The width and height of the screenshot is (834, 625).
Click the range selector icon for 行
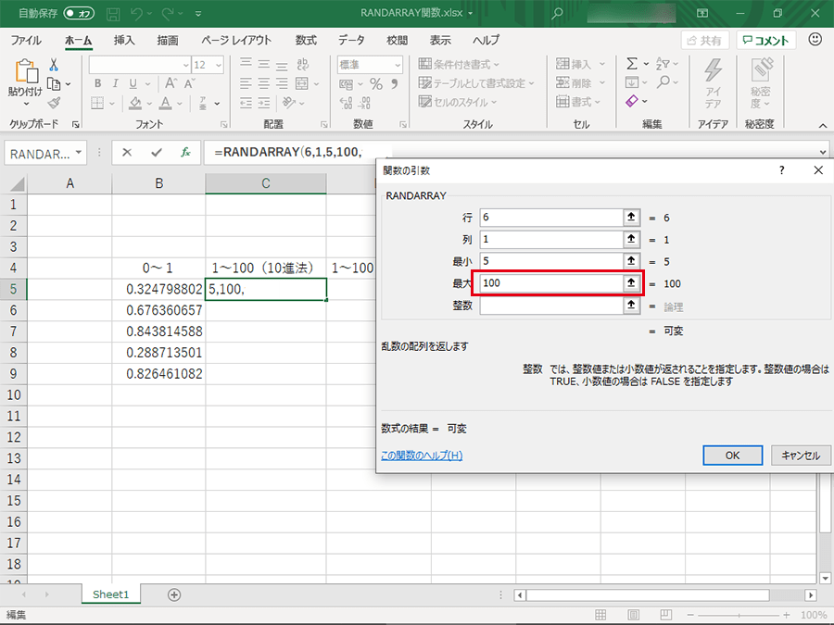click(632, 217)
